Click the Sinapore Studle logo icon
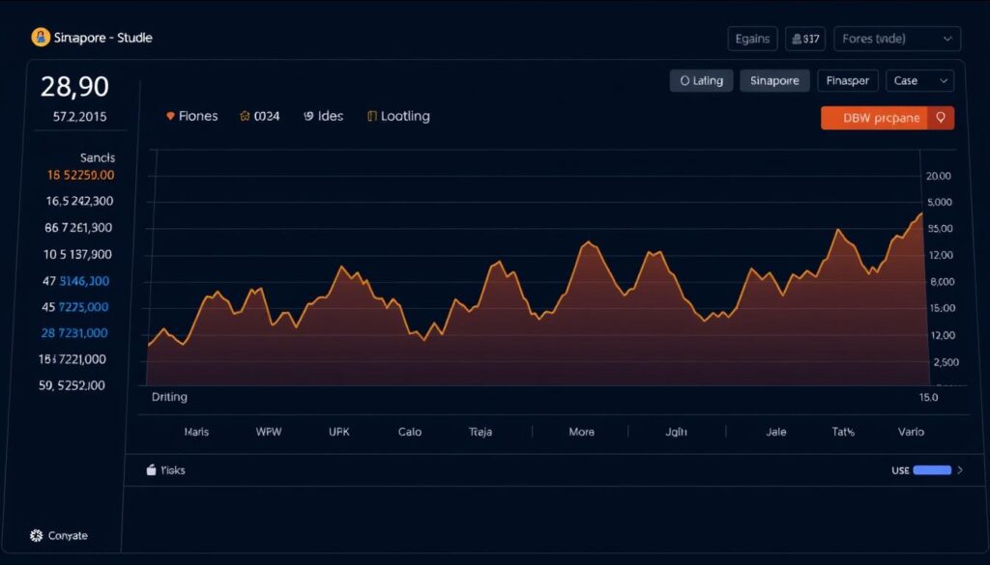This screenshot has height=565, width=990. pos(40,38)
